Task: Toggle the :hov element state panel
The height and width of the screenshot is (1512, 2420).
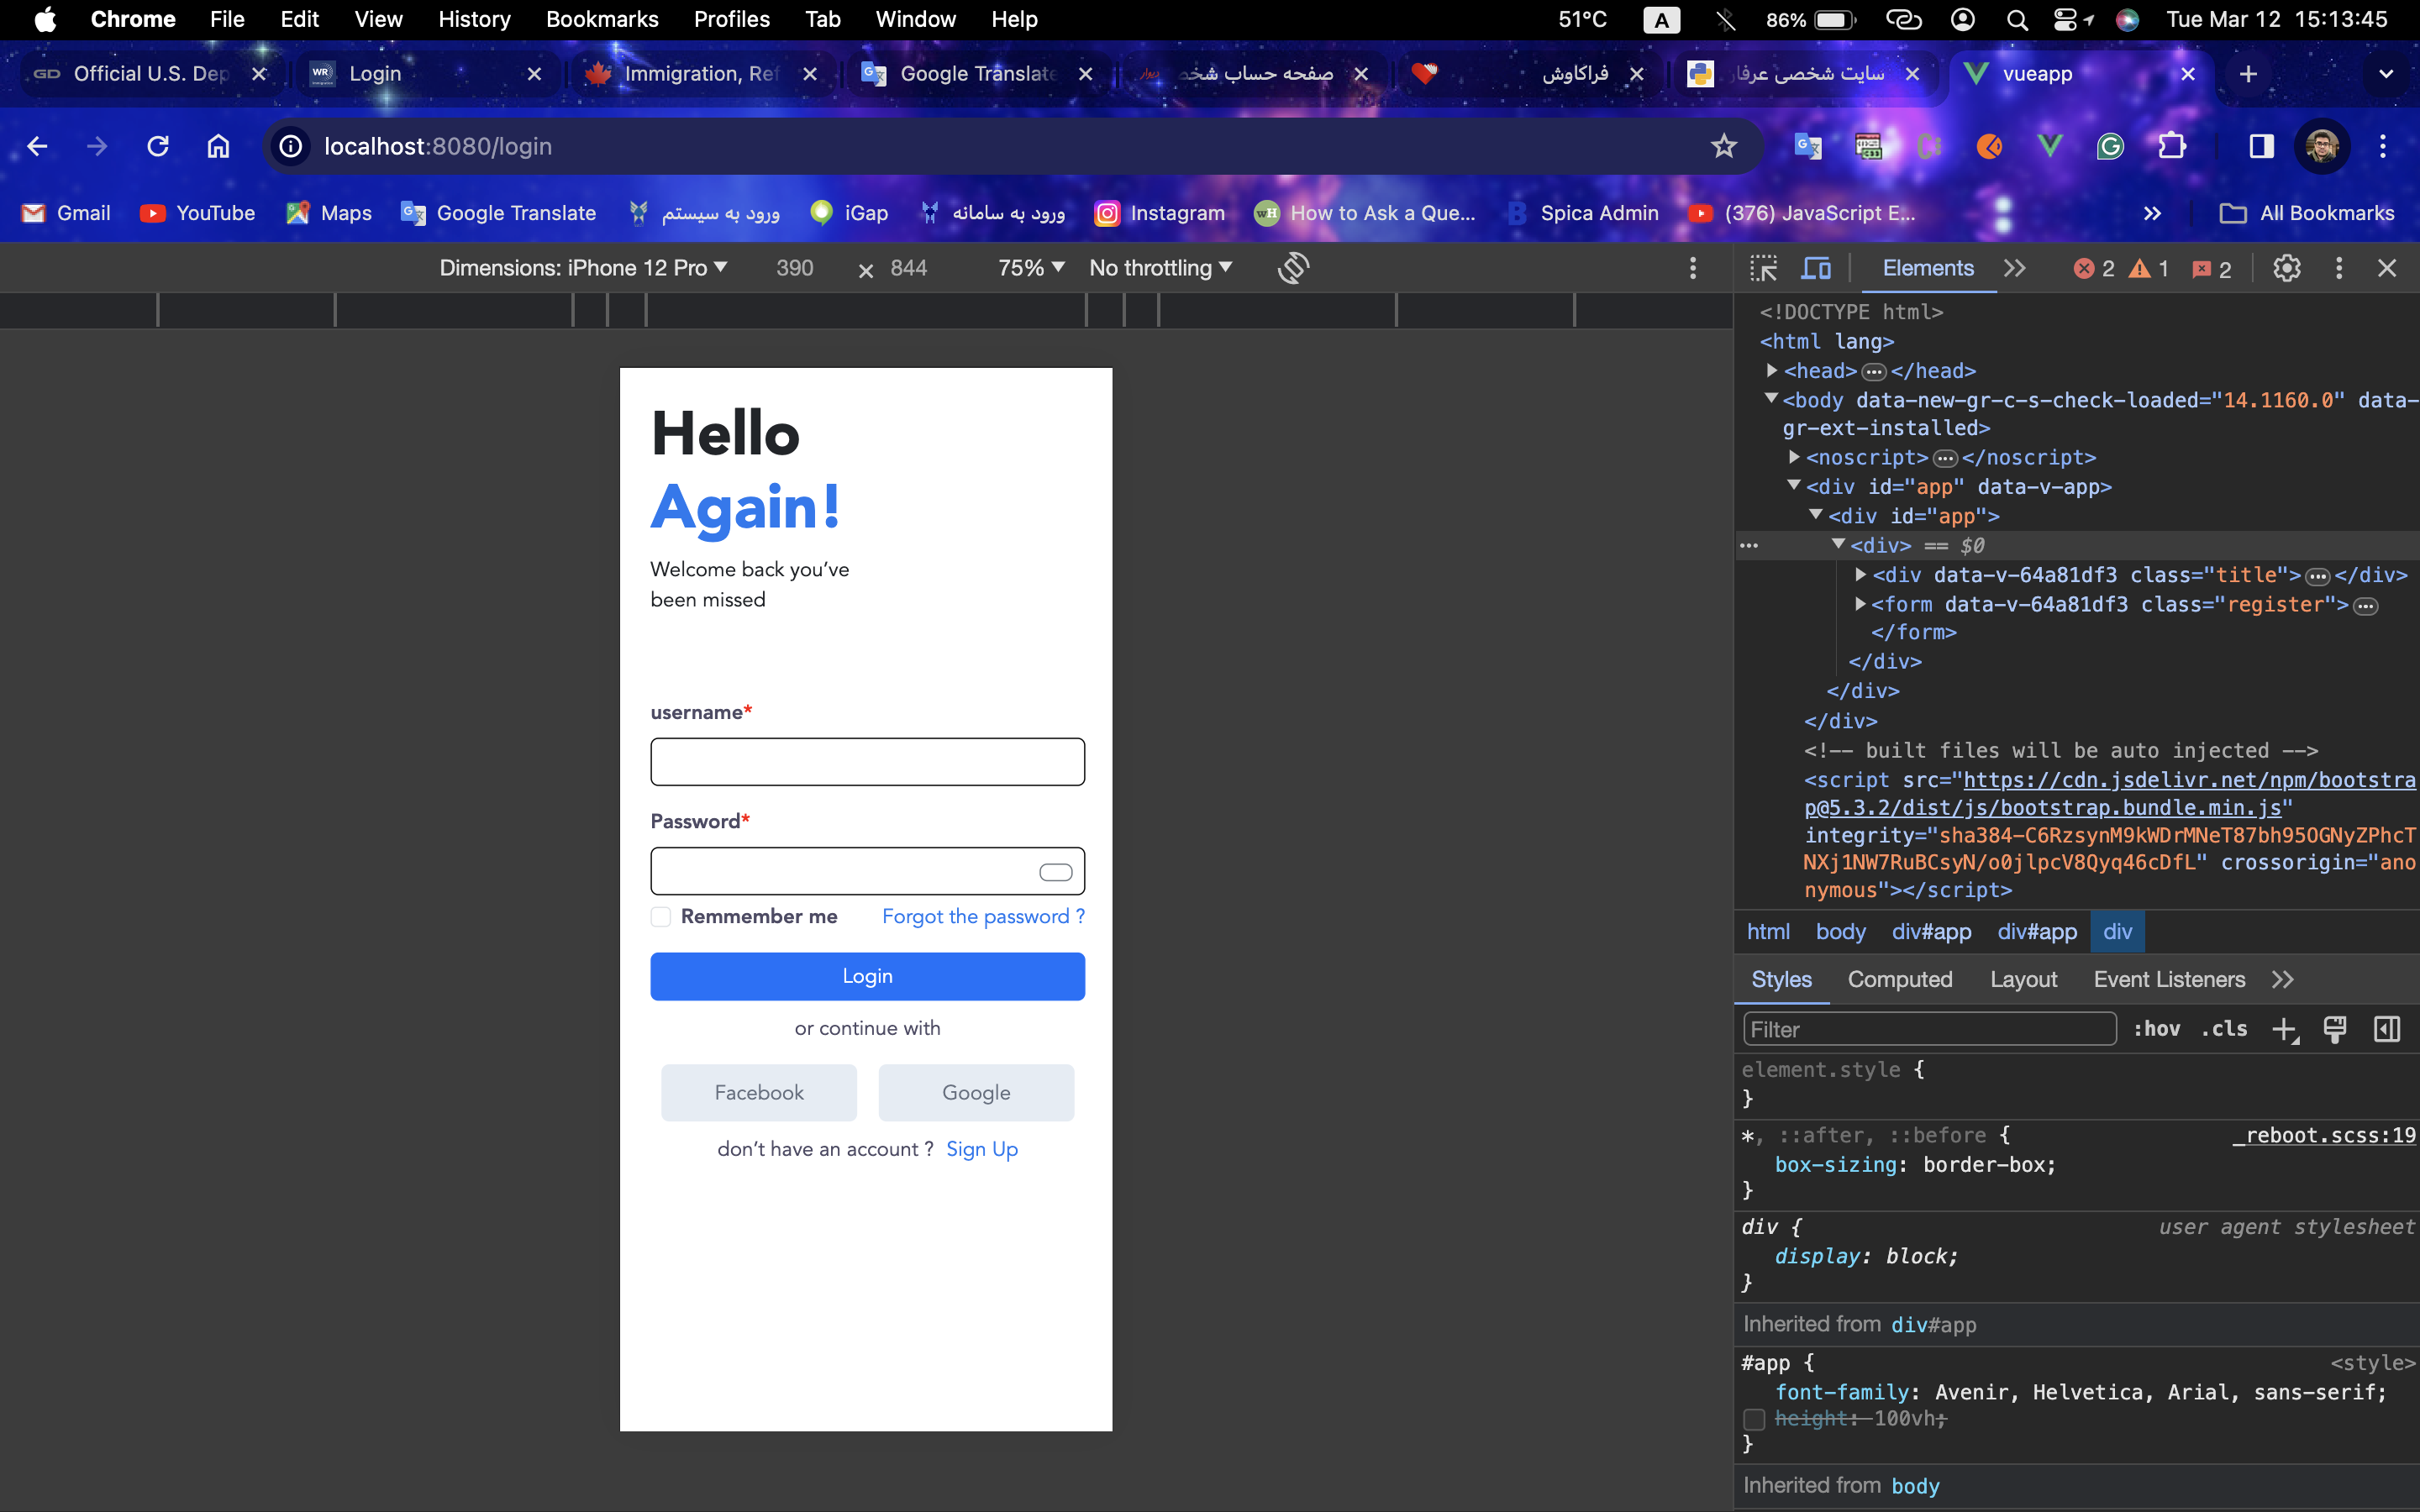Action: pos(2157,1029)
